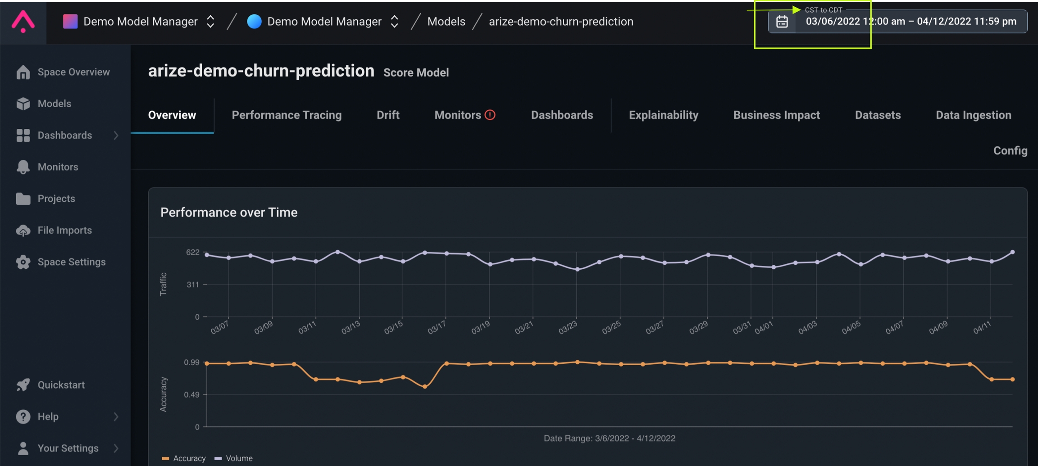Open the Datasets tab

coord(878,115)
